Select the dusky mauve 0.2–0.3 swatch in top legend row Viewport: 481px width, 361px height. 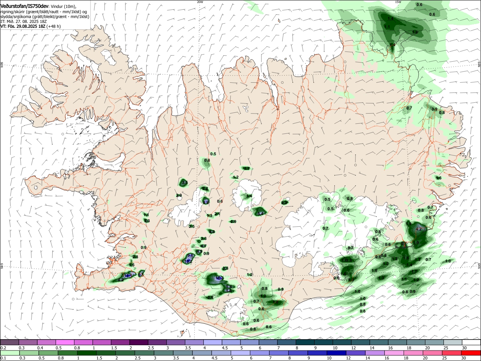pyautogui.click(x=9, y=342)
